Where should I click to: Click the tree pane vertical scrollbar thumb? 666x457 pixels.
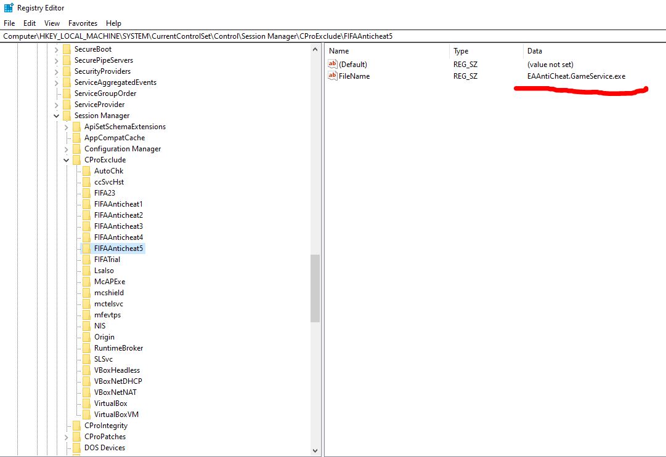pos(315,288)
